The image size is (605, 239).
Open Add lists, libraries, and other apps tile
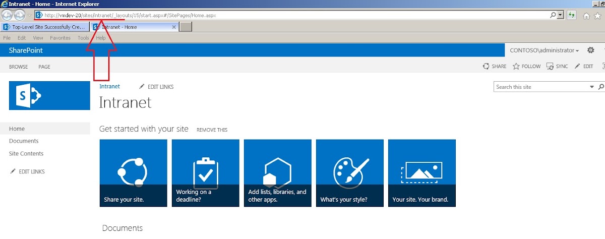(x=277, y=173)
